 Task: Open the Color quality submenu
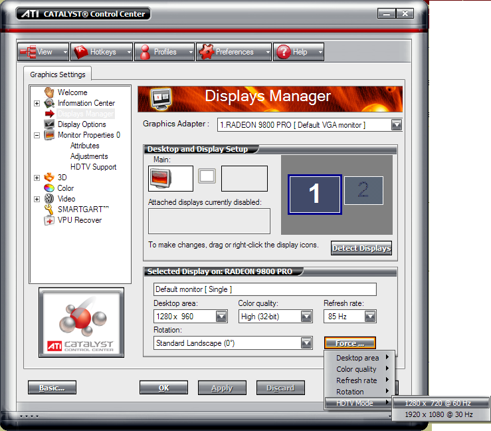click(359, 369)
